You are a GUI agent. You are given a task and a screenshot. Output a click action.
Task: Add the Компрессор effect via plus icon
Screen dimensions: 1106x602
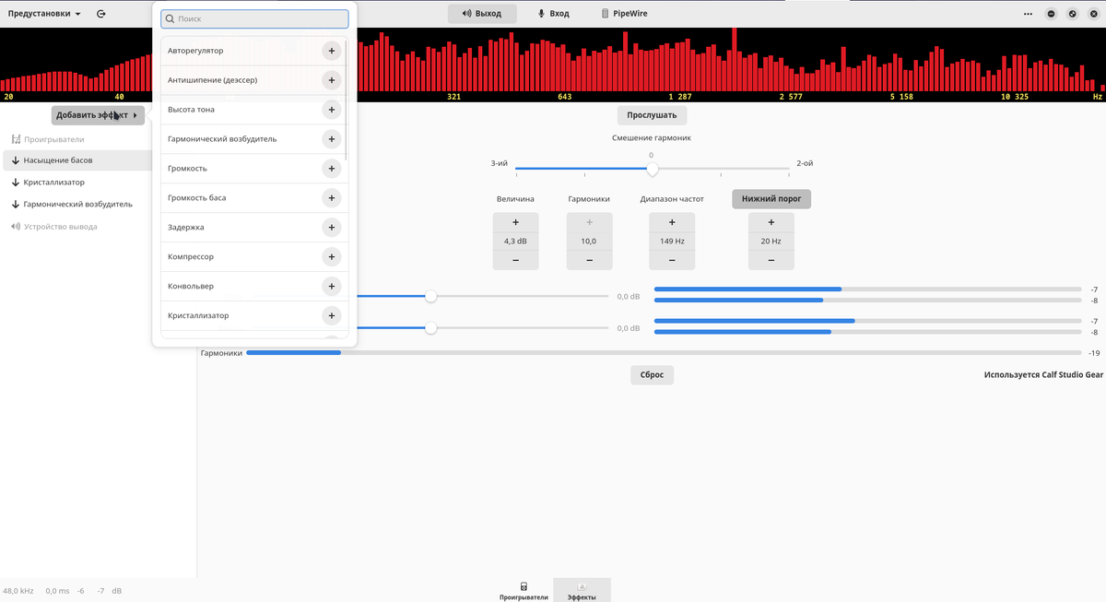(x=332, y=256)
